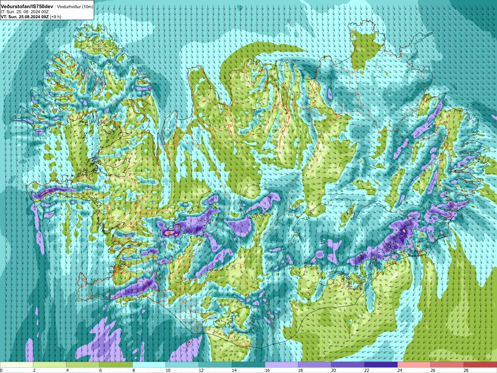Click the light green 2–4 legend swatch
Image resolution: width=497 pixels, height=373 pixels.
[50, 365]
